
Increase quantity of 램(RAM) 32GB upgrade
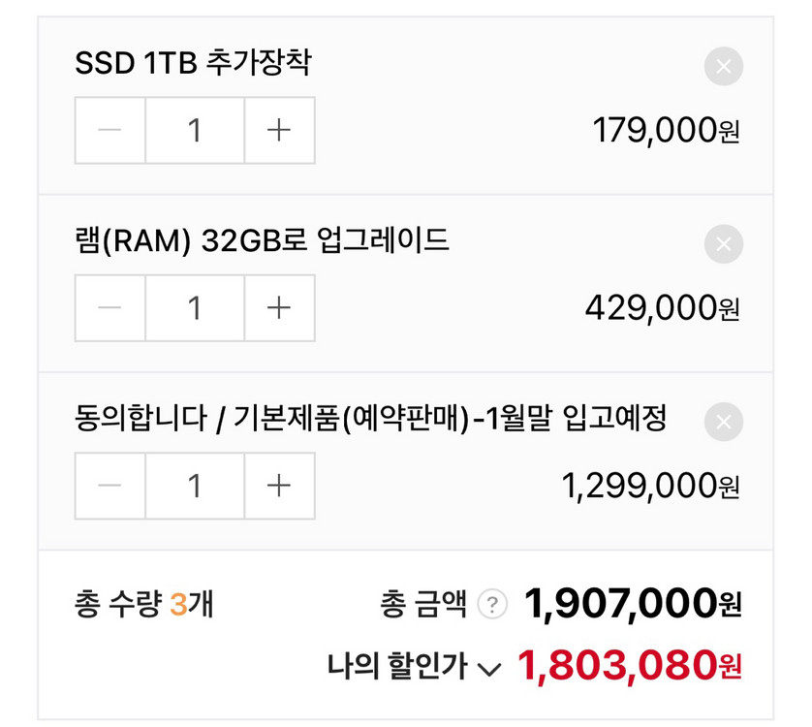[x=279, y=308]
